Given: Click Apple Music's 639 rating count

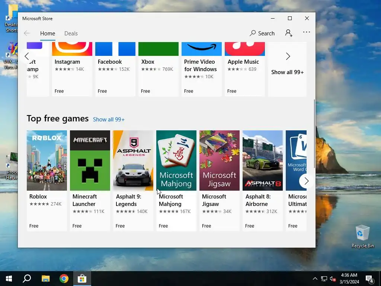Looking at the screenshot, I should (x=253, y=69).
